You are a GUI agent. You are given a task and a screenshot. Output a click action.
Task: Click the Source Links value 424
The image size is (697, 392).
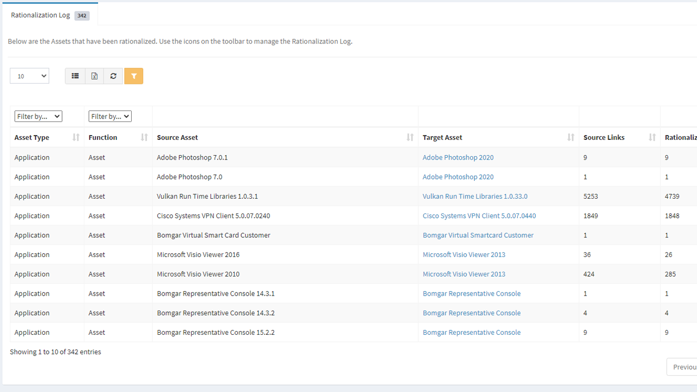click(589, 274)
